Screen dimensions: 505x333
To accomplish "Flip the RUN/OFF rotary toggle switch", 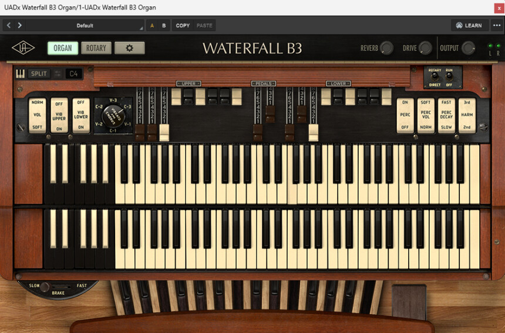I will [449, 77].
